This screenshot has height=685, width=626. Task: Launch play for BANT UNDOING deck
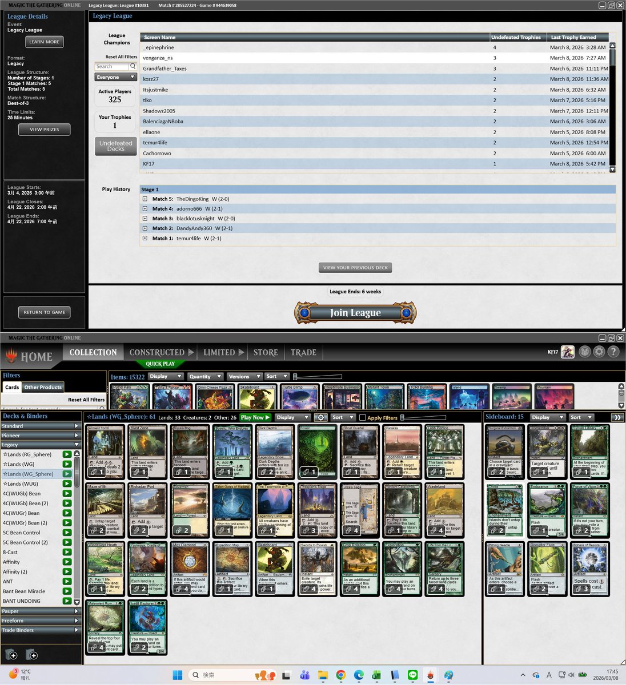pos(67,601)
